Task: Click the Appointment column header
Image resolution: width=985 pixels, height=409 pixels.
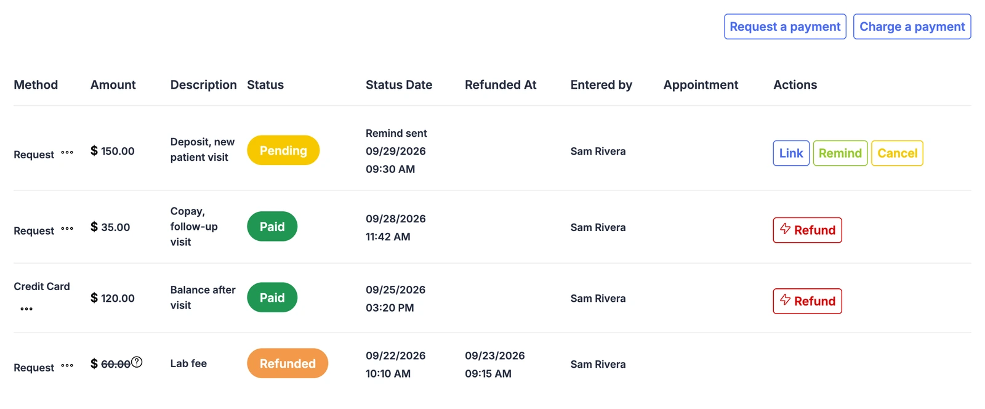Action: (701, 85)
